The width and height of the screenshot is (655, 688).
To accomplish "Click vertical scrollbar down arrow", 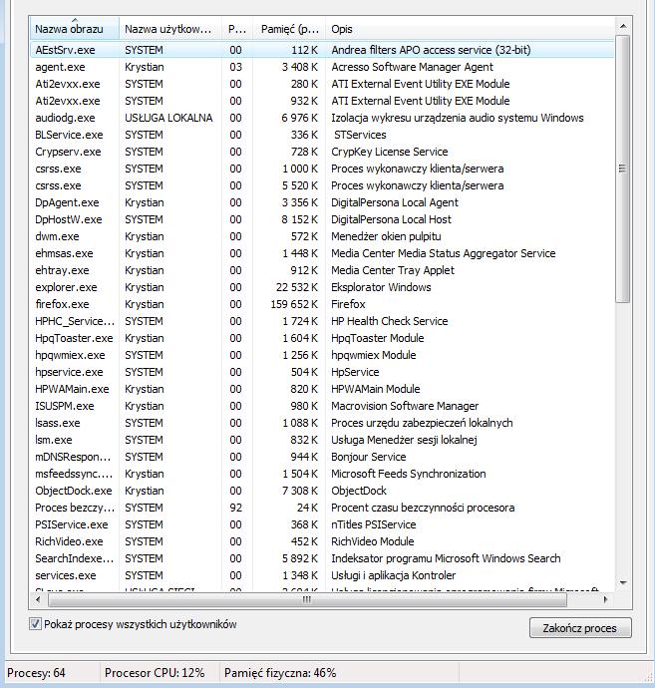I will pyautogui.click(x=623, y=583).
